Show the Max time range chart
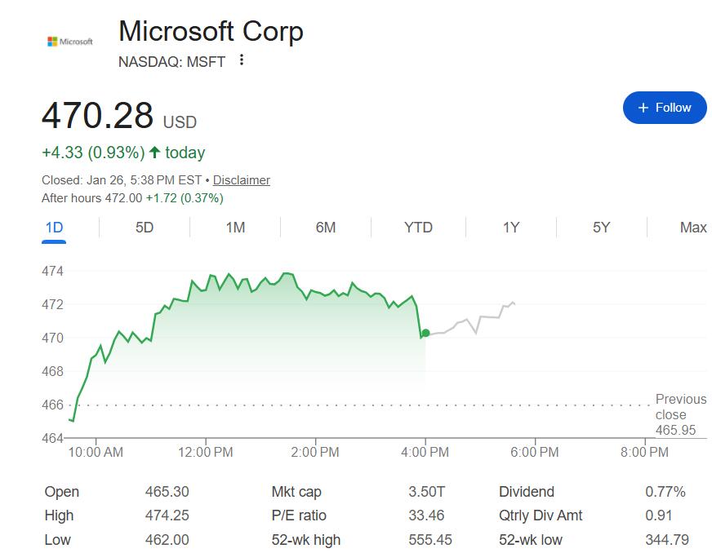This screenshot has height=553, width=712. [692, 228]
